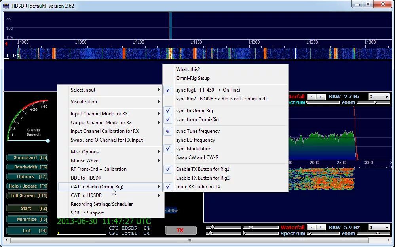Click the Bandwidth [F6] button

27,167
